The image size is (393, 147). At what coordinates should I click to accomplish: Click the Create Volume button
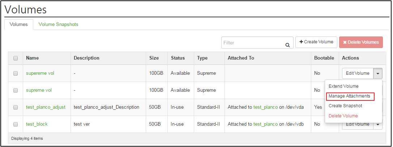tap(316, 42)
